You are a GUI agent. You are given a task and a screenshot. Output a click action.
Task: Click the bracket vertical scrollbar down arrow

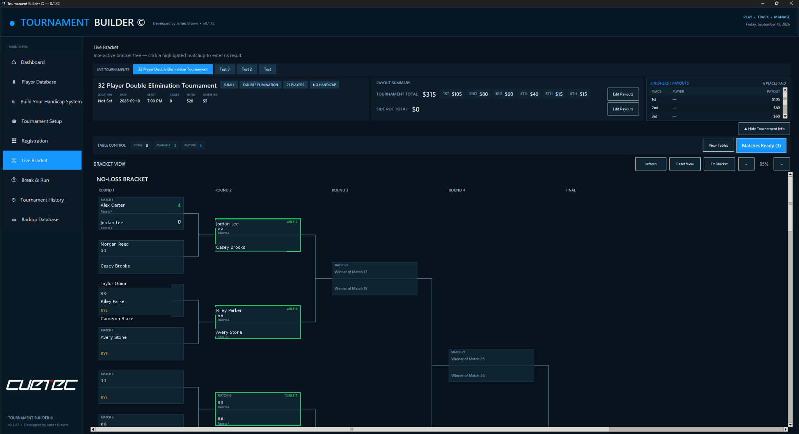790,425
